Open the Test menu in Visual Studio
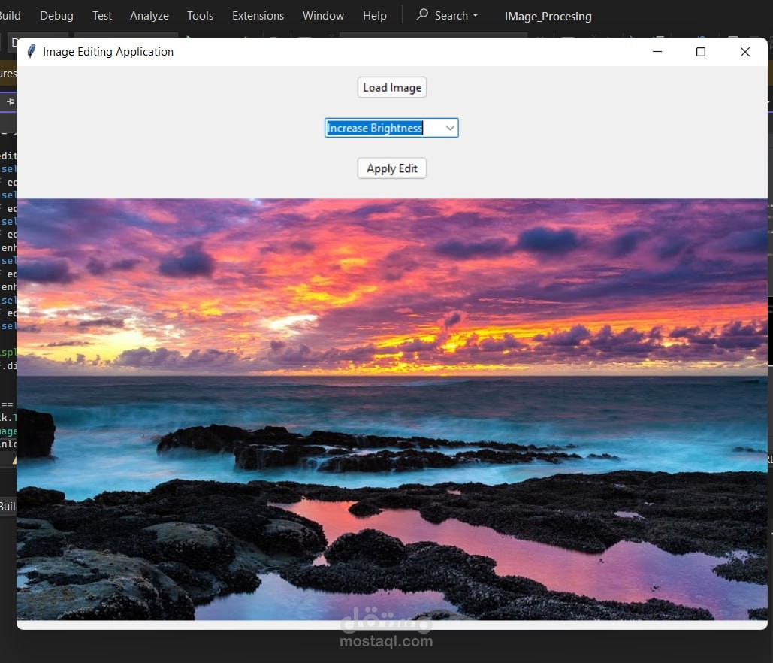Viewport: 773px width, 663px height. (x=102, y=16)
